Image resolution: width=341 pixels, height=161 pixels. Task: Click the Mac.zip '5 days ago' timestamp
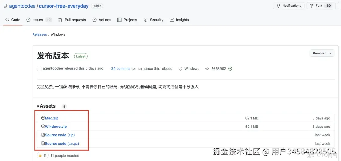(321, 118)
